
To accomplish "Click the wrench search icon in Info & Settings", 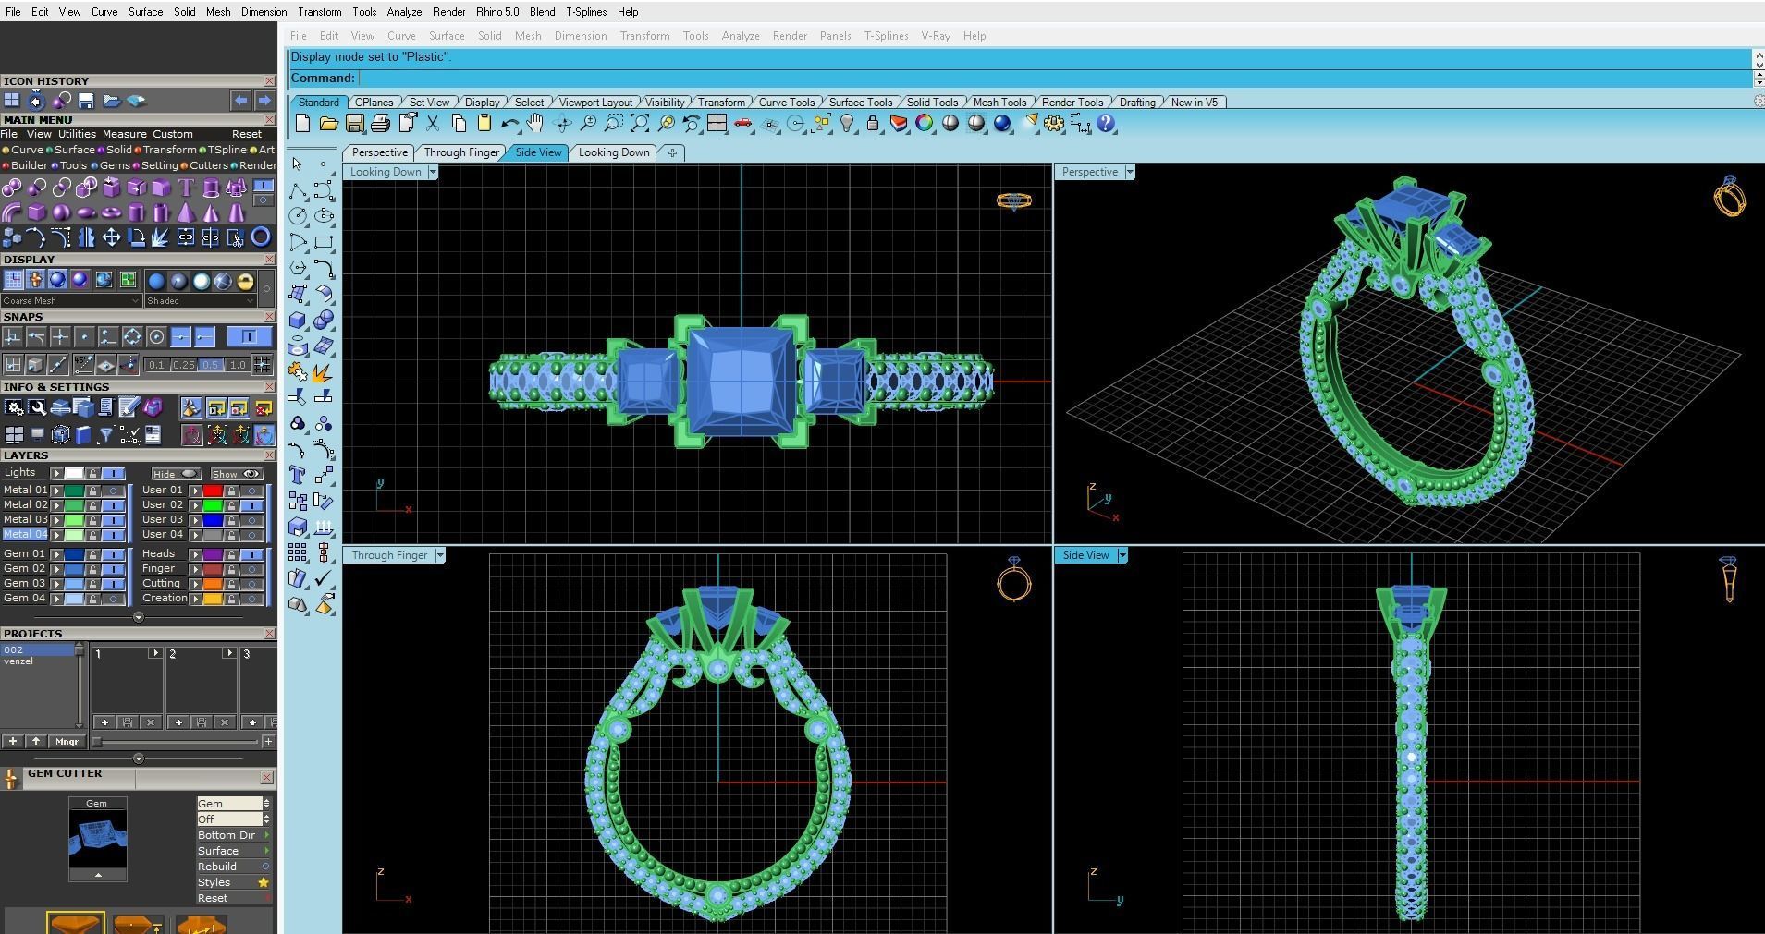I will click(x=37, y=407).
